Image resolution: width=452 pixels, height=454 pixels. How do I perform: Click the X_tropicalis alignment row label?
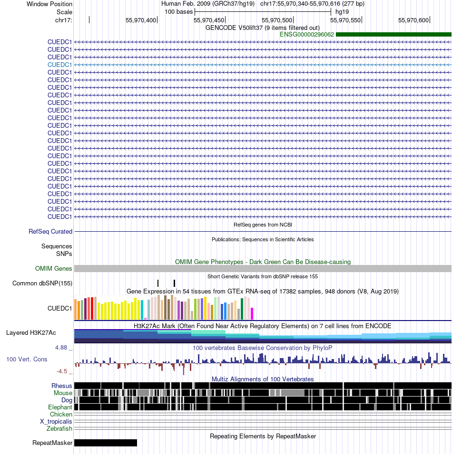[x=56, y=421]
